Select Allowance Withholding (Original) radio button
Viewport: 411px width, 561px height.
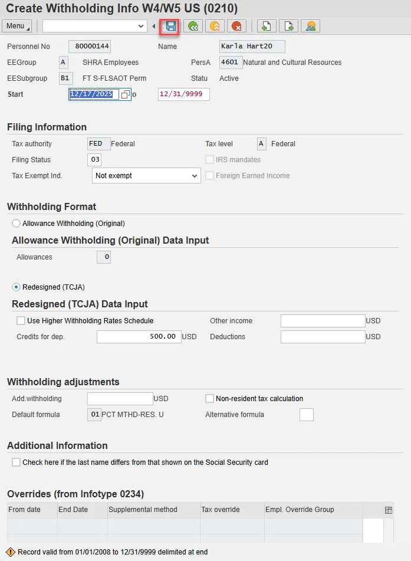17,224
